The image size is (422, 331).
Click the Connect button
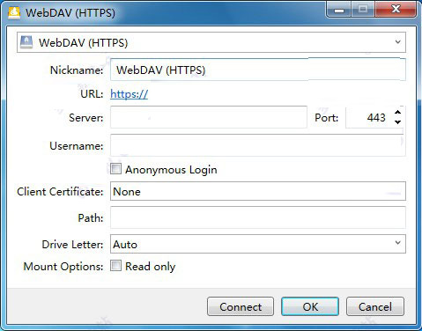click(241, 306)
